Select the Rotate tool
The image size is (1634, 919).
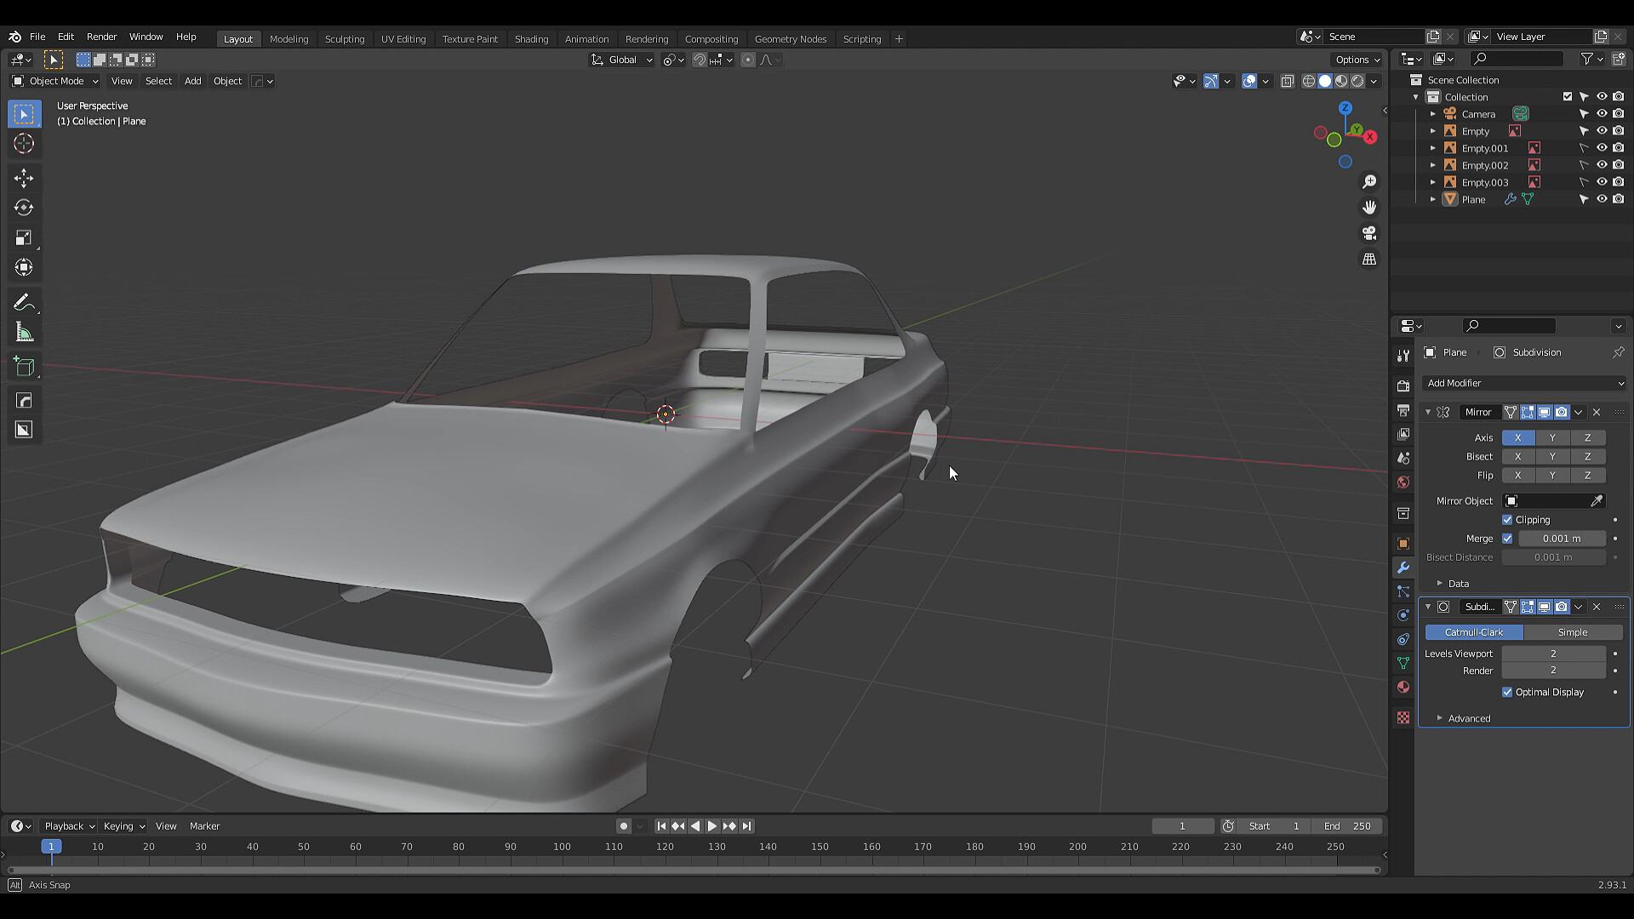click(24, 208)
